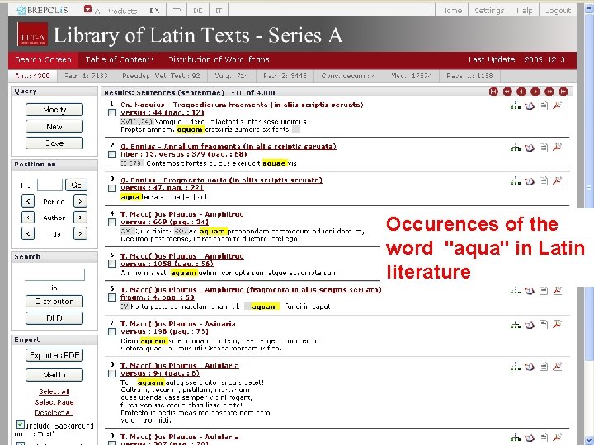
Task: Click the vertical scrollbar down arrow
Action: click(x=589, y=440)
